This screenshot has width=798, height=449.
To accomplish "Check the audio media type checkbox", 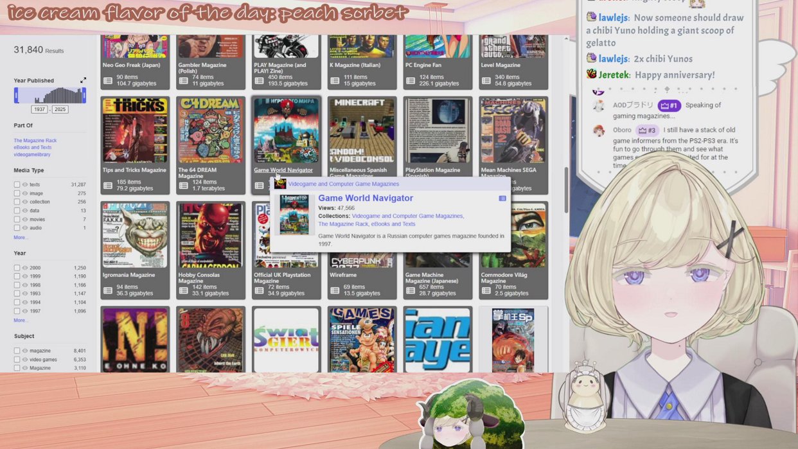I will (x=17, y=228).
